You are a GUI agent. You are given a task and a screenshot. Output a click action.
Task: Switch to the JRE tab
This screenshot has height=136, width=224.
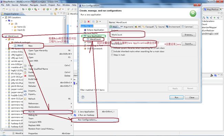pyautogui.click(x=138, y=27)
